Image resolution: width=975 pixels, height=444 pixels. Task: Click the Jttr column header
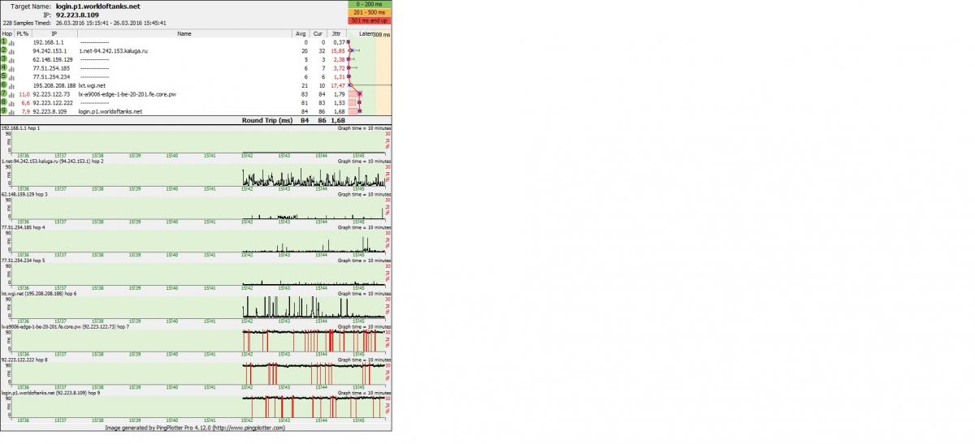coord(336,34)
